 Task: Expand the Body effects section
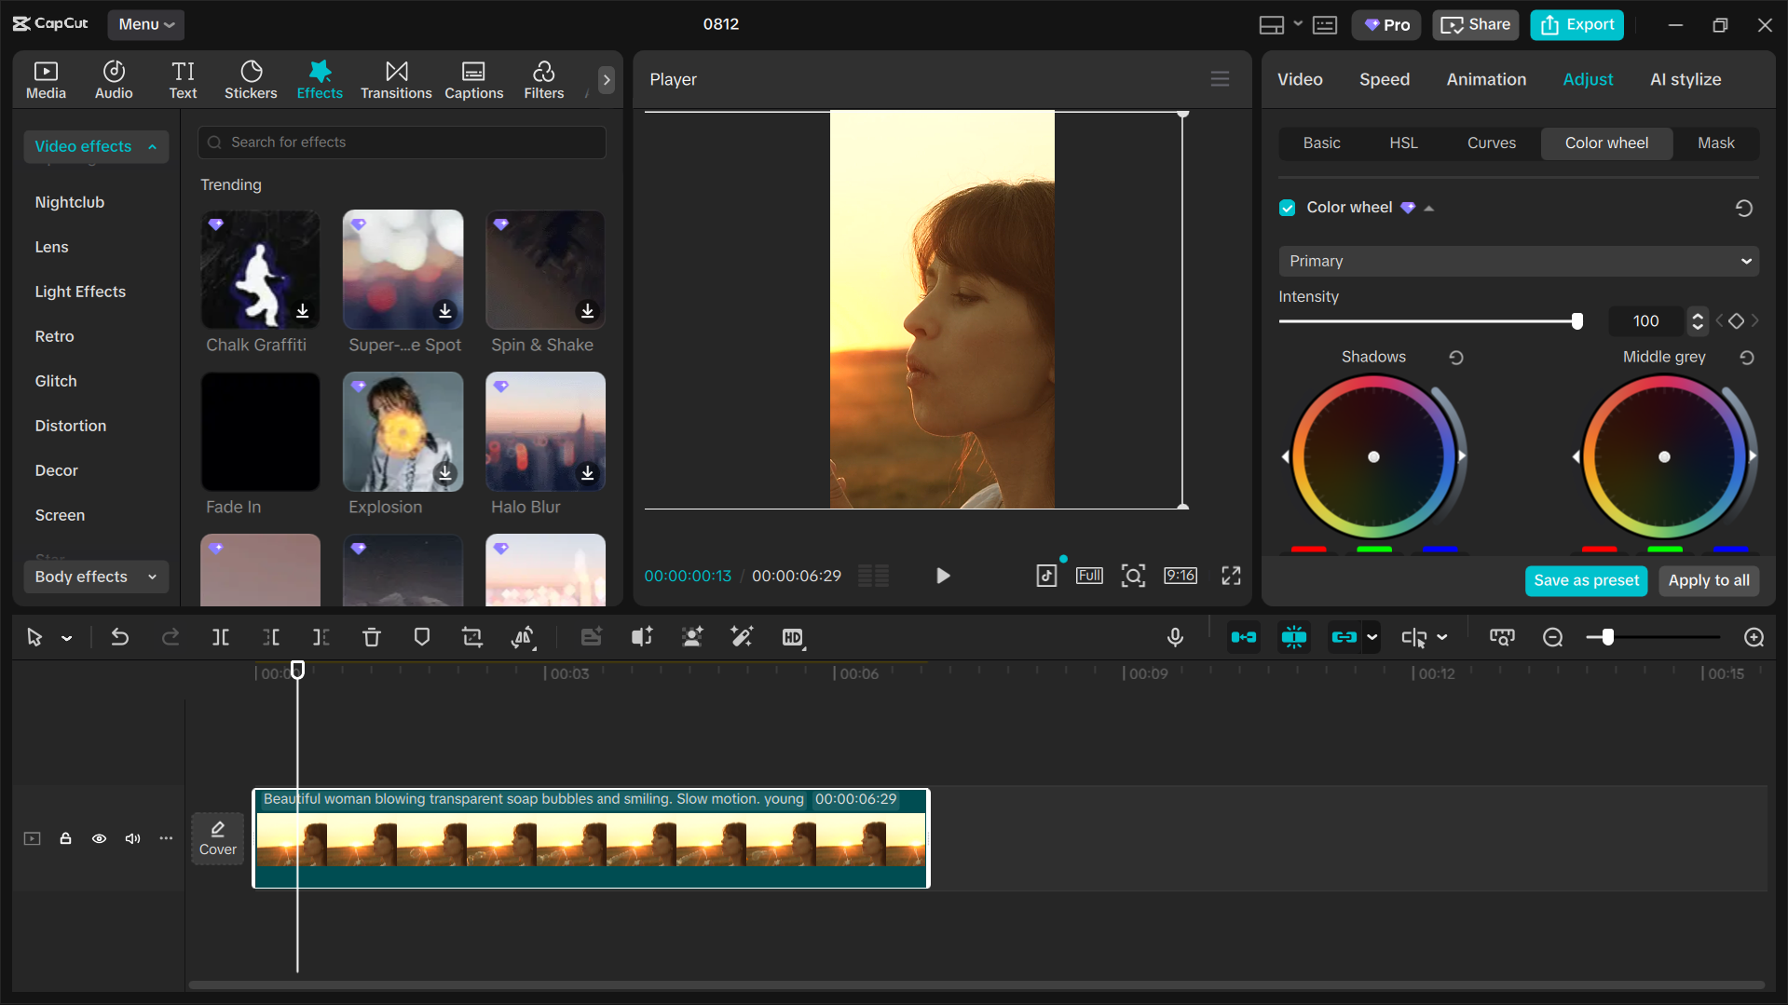[x=96, y=577]
